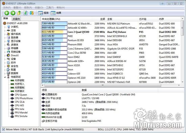Image resolution: width=186 pixels, height=133 pixels.
Task: Go up one level with up-arrow icon
Action: (19, 13)
